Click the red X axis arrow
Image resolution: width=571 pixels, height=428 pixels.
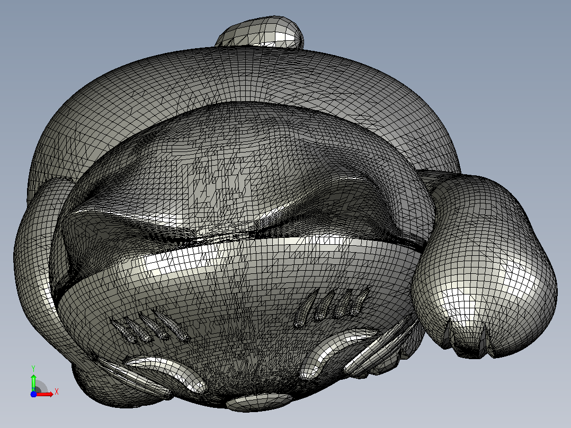[x=46, y=394]
